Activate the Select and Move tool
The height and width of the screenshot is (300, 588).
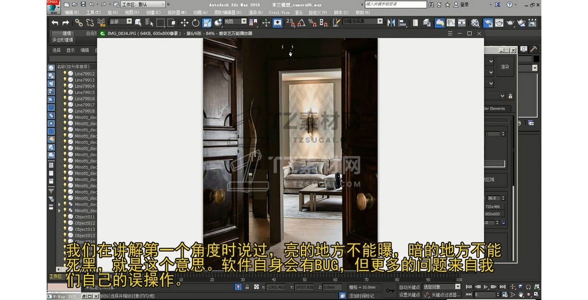point(184,23)
